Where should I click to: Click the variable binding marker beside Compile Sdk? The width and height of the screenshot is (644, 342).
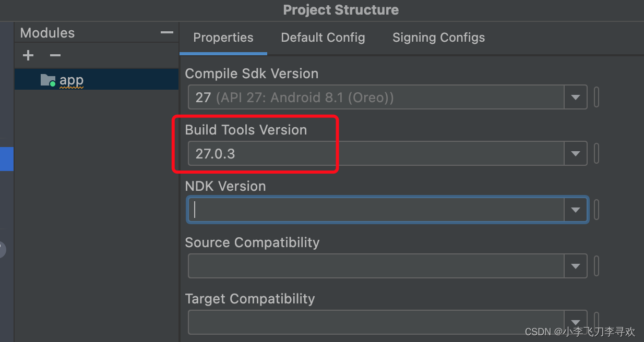click(597, 97)
